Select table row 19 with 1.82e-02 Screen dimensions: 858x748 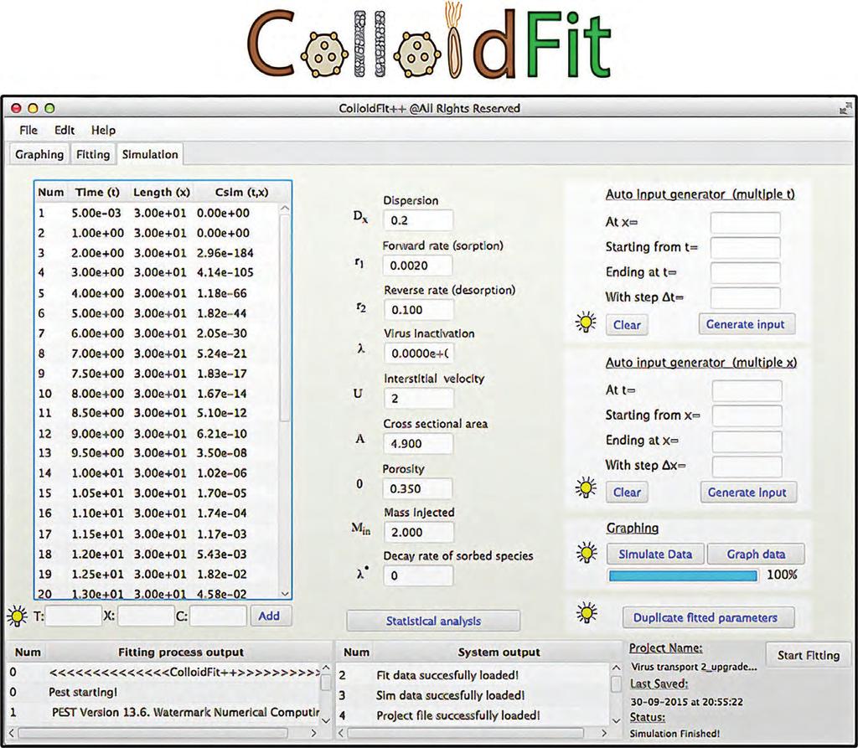(x=158, y=575)
